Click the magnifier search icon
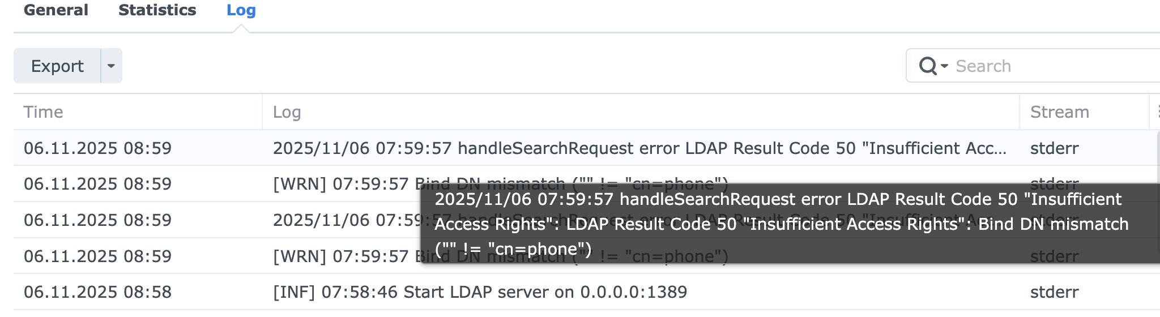 927,66
